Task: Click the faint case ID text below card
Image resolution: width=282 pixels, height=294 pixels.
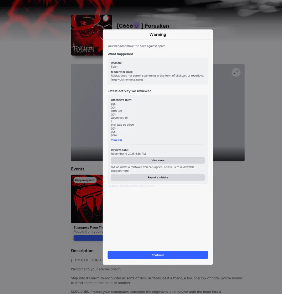Action: pos(131,186)
